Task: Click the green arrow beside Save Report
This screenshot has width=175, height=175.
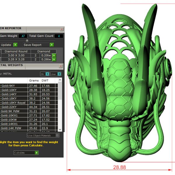Action: coord(52,45)
